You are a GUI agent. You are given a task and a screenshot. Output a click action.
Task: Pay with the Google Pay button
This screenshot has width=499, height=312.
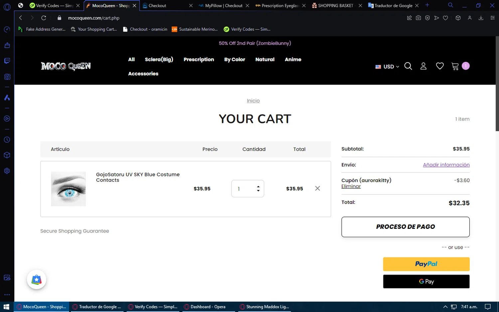[x=426, y=281]
